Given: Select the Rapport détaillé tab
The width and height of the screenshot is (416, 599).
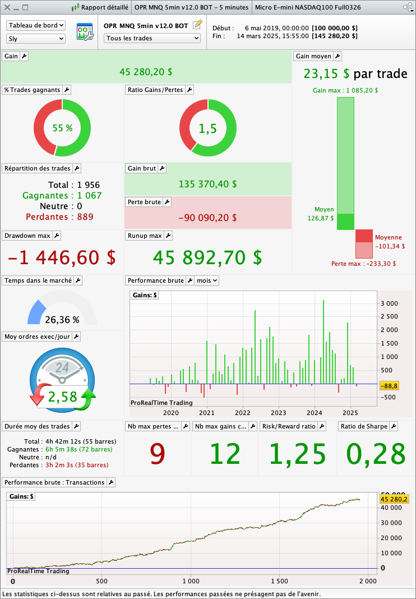Looking at the screenshot, I should click(x=101, y=7).
